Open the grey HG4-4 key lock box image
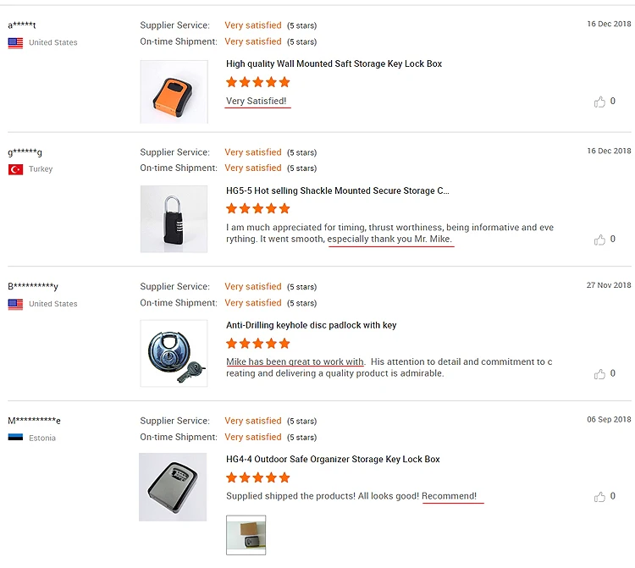The width and height of the screenshot is (635, 568). (x=174, y=487)
